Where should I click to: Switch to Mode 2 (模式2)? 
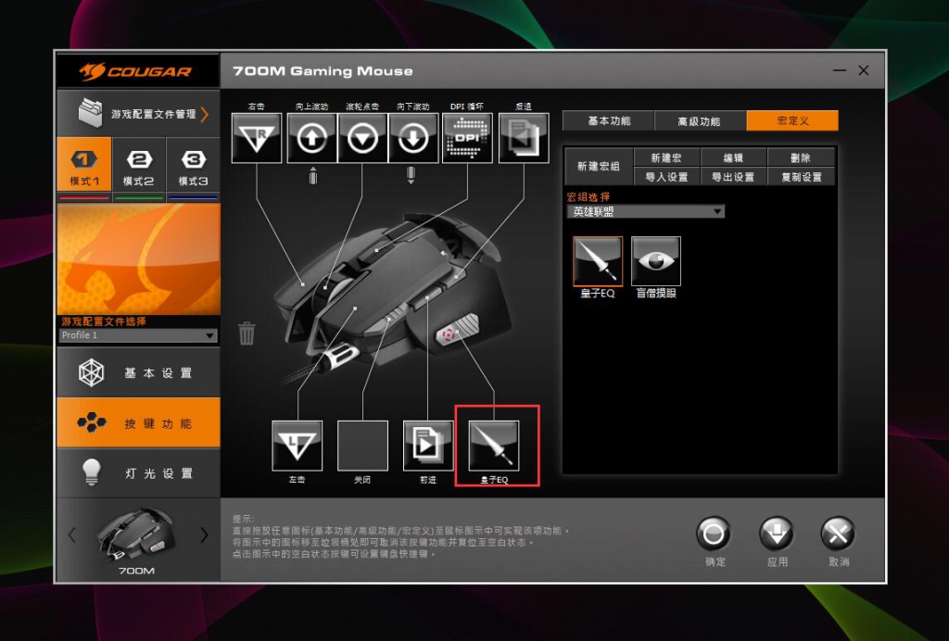139,165
